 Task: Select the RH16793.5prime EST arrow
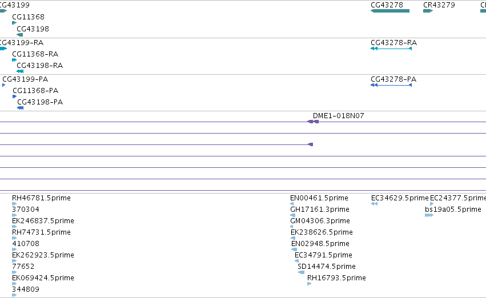(x=309, y=284)
